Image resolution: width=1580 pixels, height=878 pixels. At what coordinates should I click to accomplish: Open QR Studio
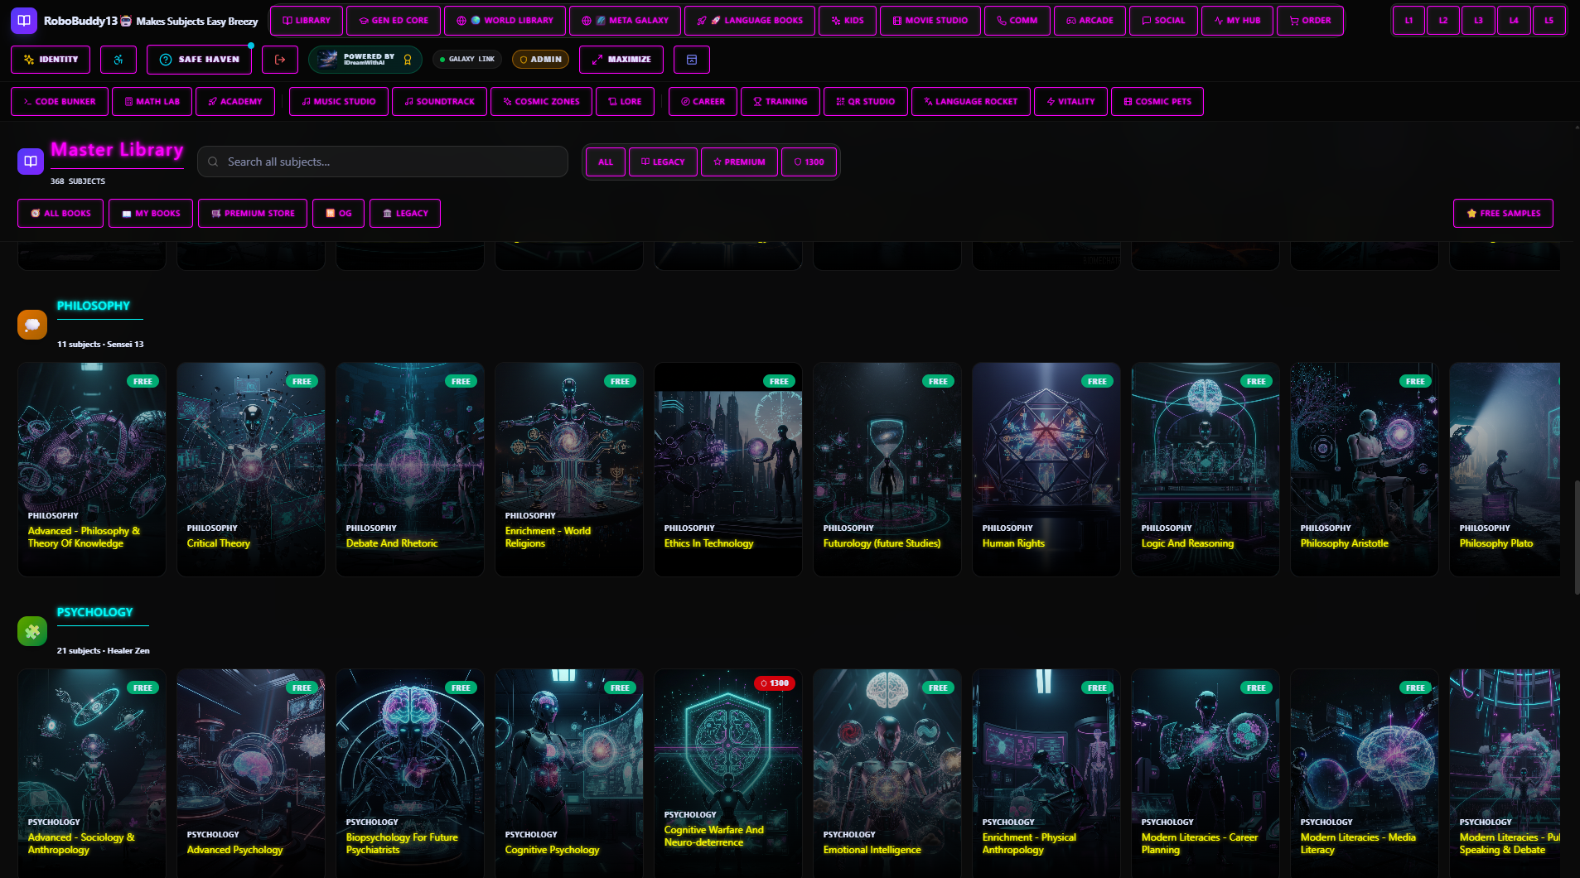[x=866, y=102]
